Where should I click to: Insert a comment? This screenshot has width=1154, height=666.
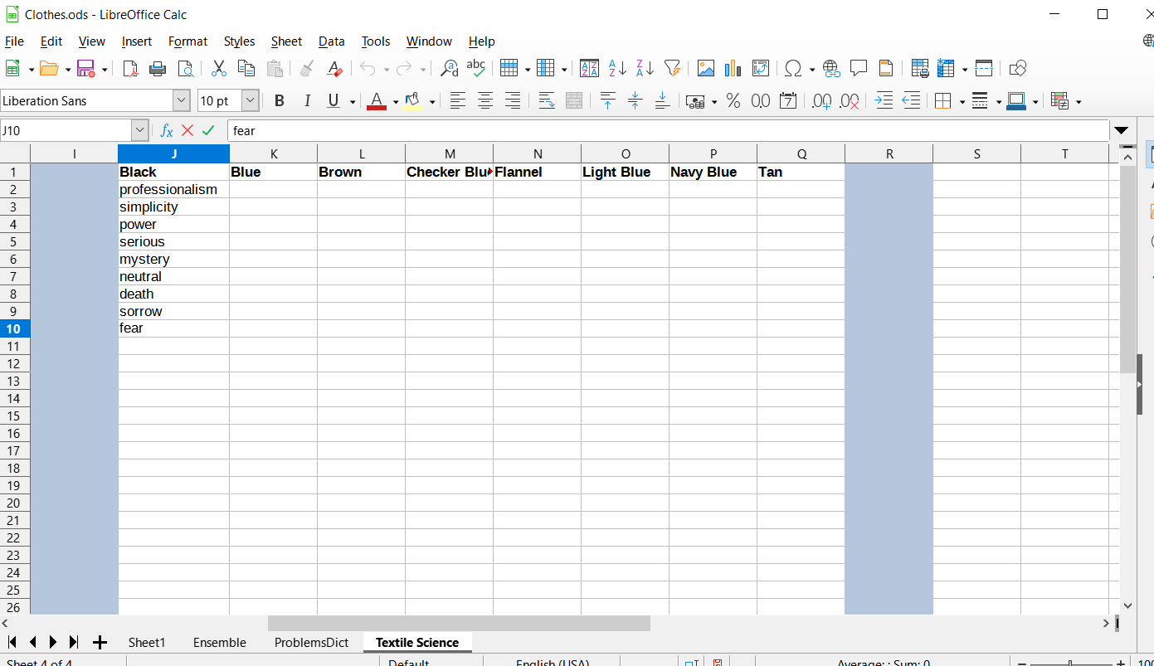point(859,69)
